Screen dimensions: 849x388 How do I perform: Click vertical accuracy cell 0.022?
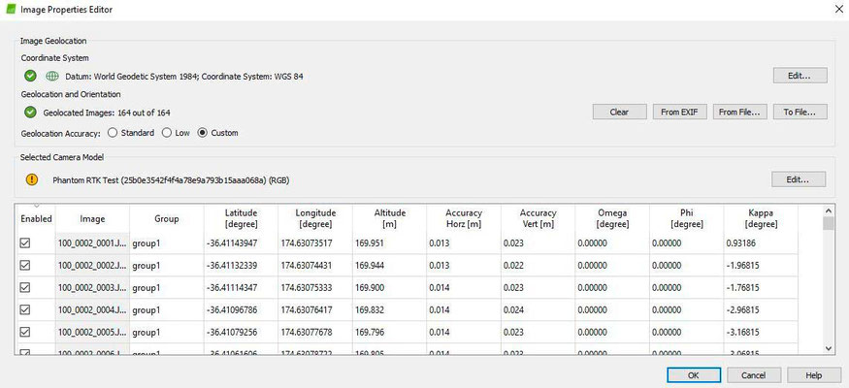pos(538,266)
